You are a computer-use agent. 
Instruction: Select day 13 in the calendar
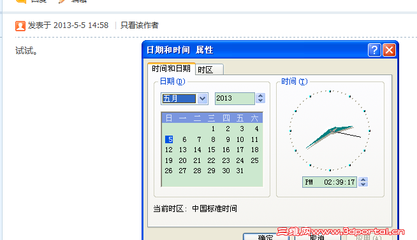(x=183, y=150)
